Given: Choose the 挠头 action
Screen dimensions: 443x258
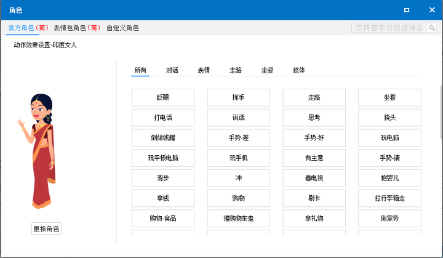Looking at the screenshot, I should pos(389,118).
